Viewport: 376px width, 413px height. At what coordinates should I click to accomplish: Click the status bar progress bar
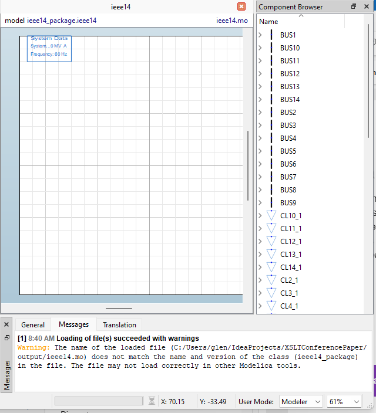99,401
